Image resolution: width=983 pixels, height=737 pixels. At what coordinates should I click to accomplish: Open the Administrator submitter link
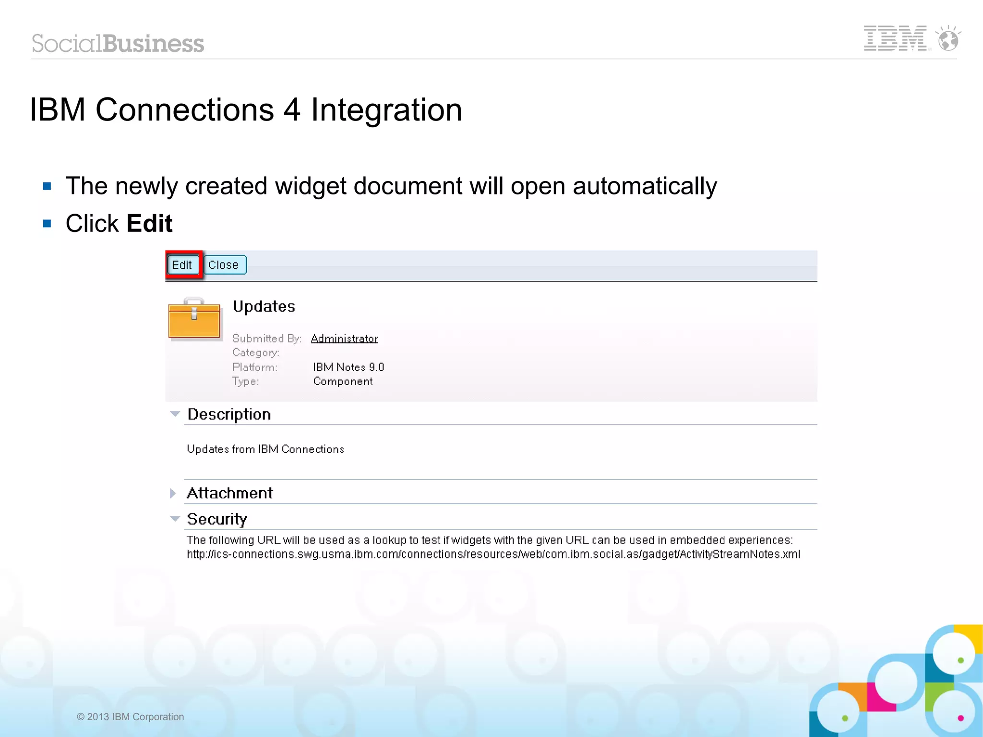[344, 338]
